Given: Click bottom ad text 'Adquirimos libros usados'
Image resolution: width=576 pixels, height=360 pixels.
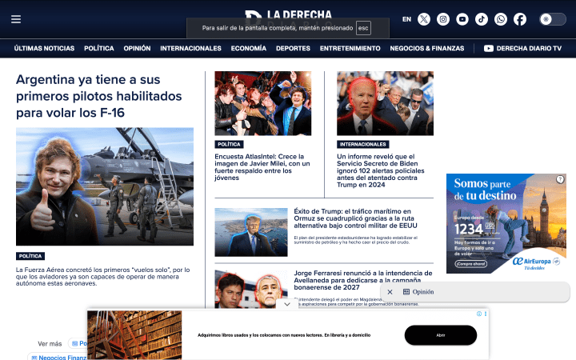Looking at the screenshot, I should pyautogui.click(x=284, y=335).
